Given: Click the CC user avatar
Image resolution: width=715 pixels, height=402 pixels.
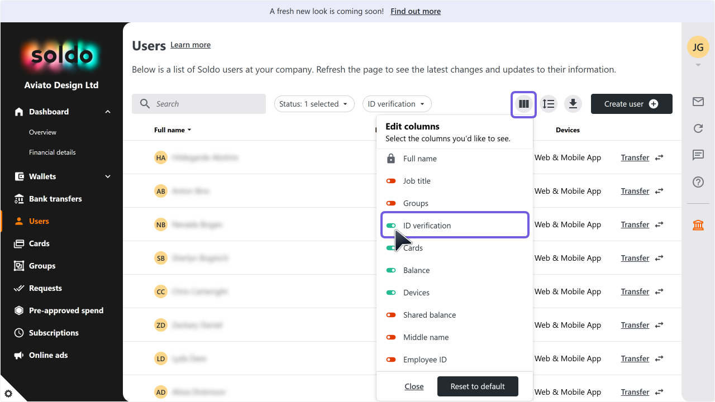Looking at the screenshot, I should click(x=161, y=291).
